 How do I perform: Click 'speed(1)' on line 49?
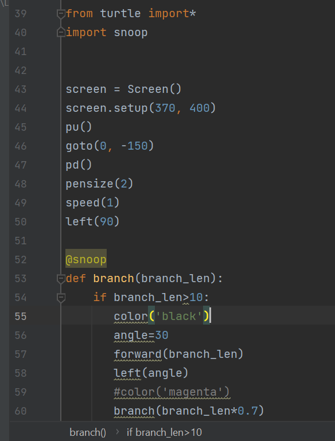(92, 203)
